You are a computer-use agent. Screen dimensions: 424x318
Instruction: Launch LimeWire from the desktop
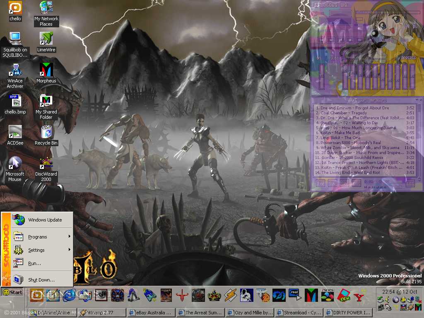46,43
